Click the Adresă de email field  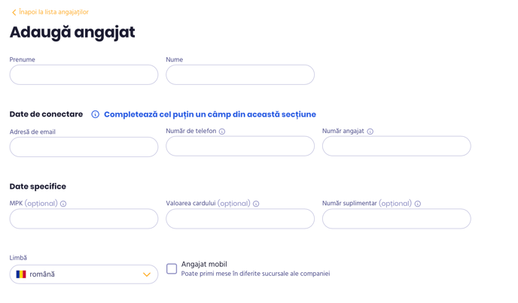(x=84, y=147)
